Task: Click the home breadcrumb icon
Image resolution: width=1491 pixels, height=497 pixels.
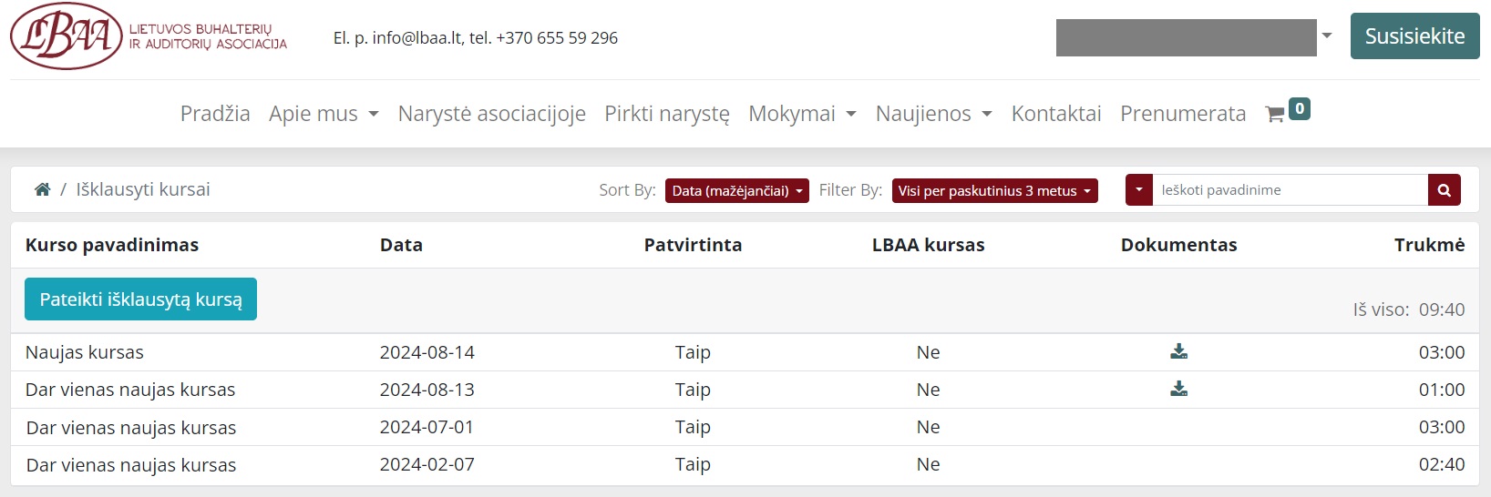Action: [42, 189]
